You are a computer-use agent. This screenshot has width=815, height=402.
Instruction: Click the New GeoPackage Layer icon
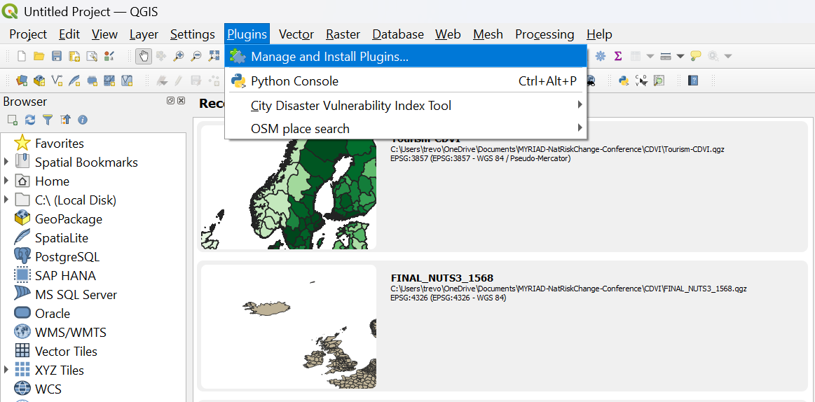[39, 81]
